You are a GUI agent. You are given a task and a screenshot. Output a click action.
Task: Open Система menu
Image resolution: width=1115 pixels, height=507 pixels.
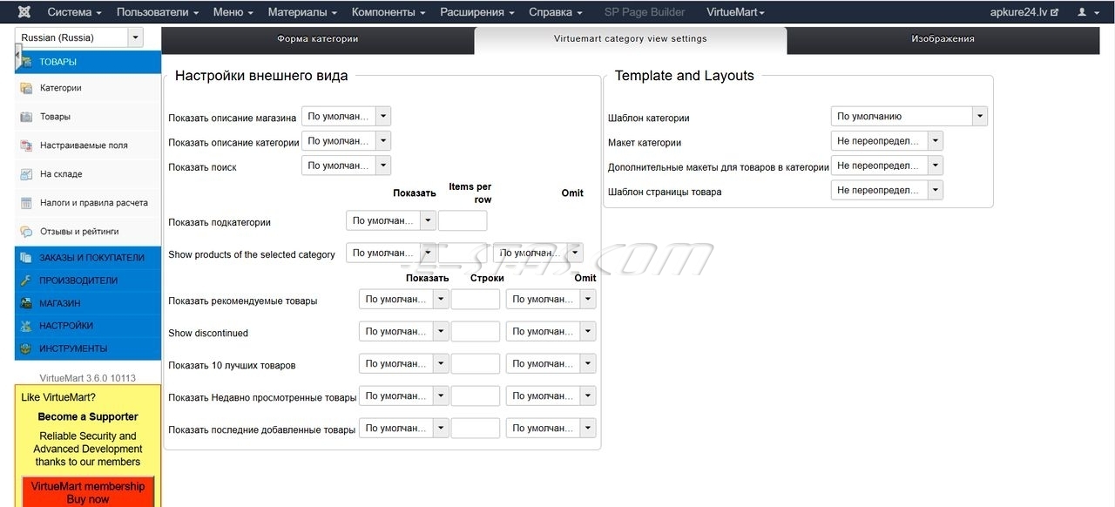(x=74, y=12)
